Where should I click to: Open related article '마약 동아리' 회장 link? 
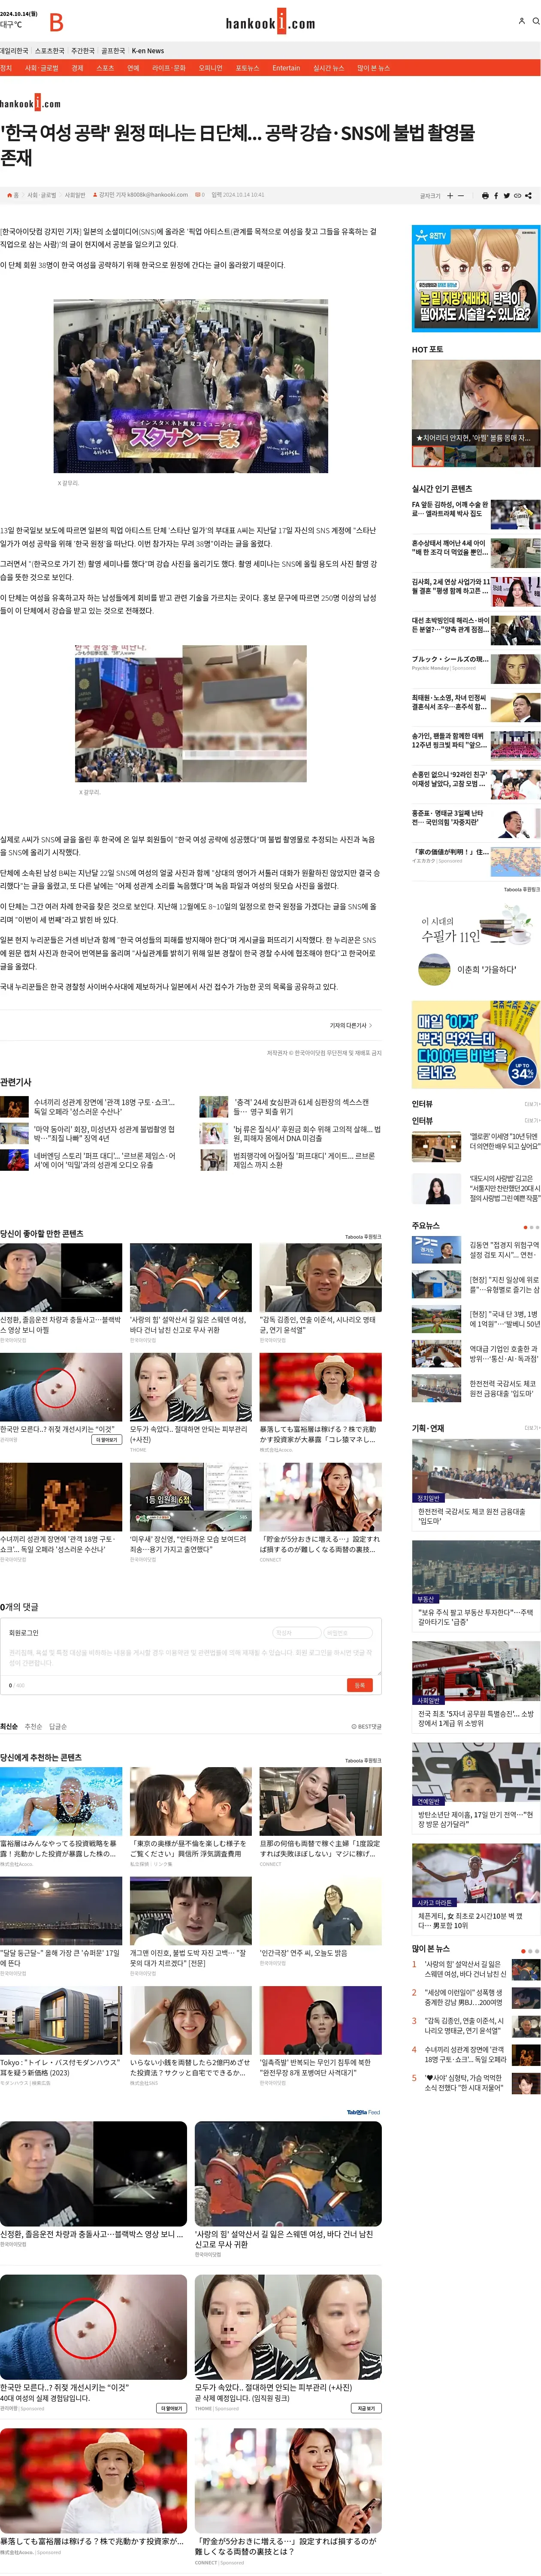pyautogui.click(x=104, y=1134)
